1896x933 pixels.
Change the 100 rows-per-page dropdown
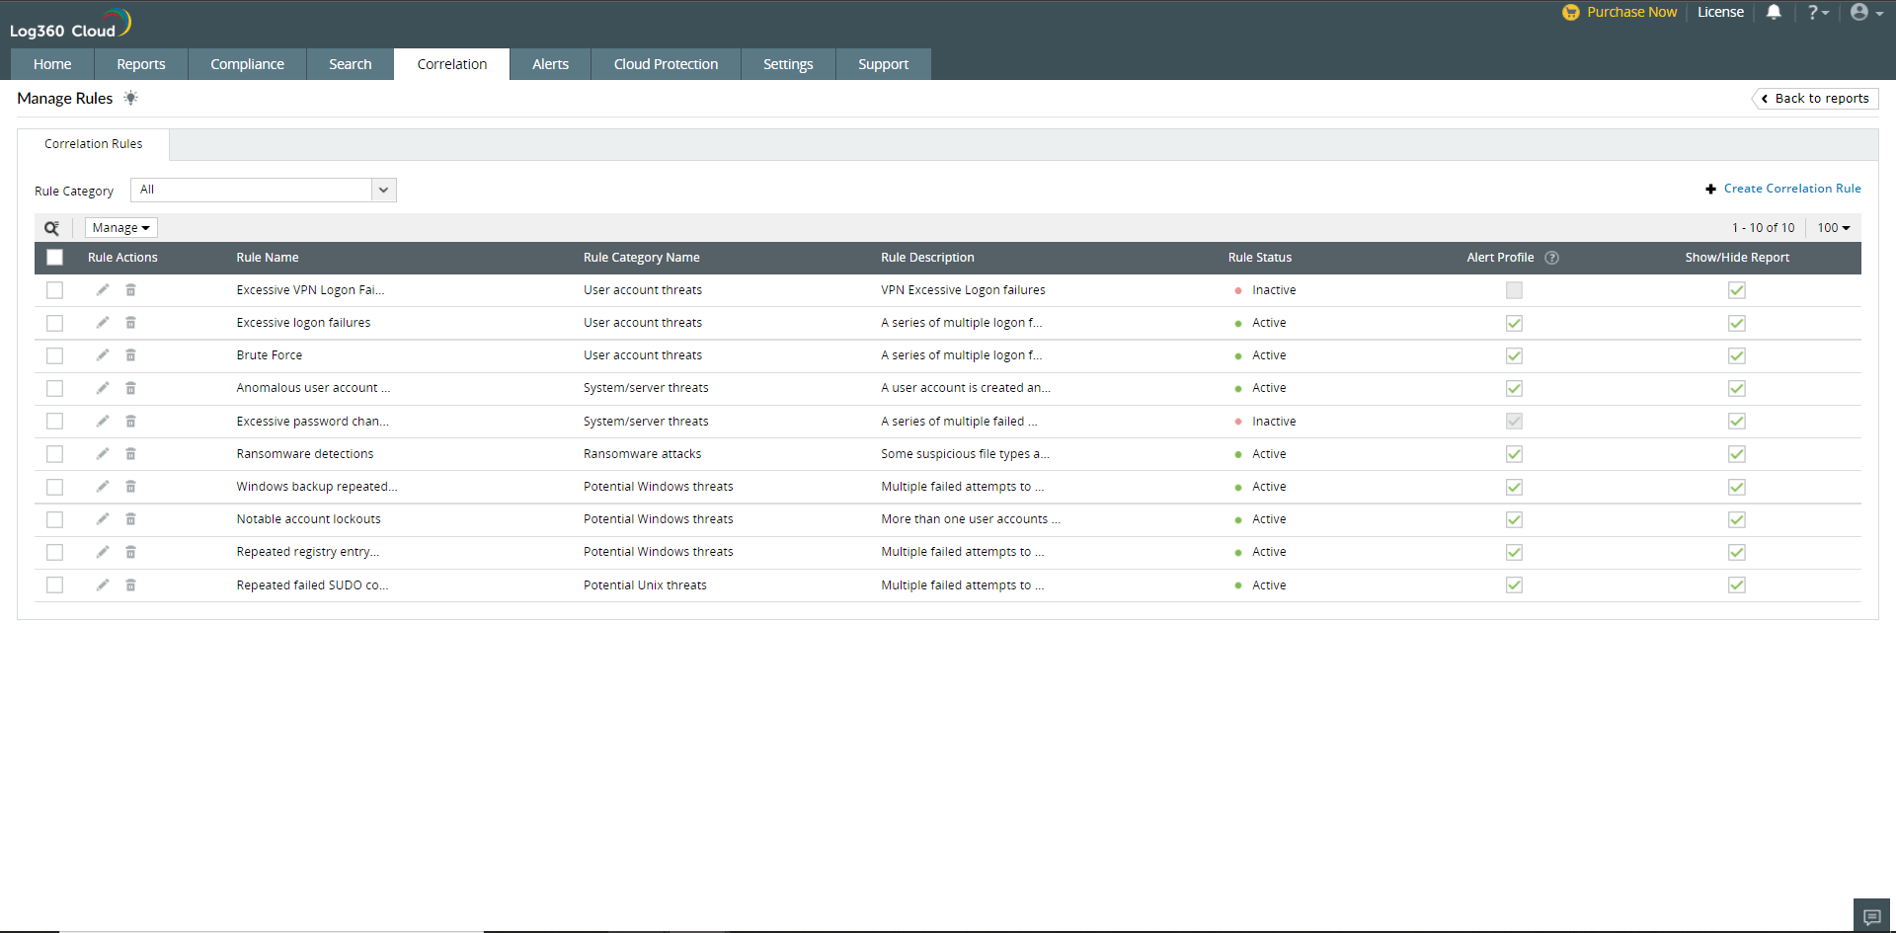pos(1834,228)
